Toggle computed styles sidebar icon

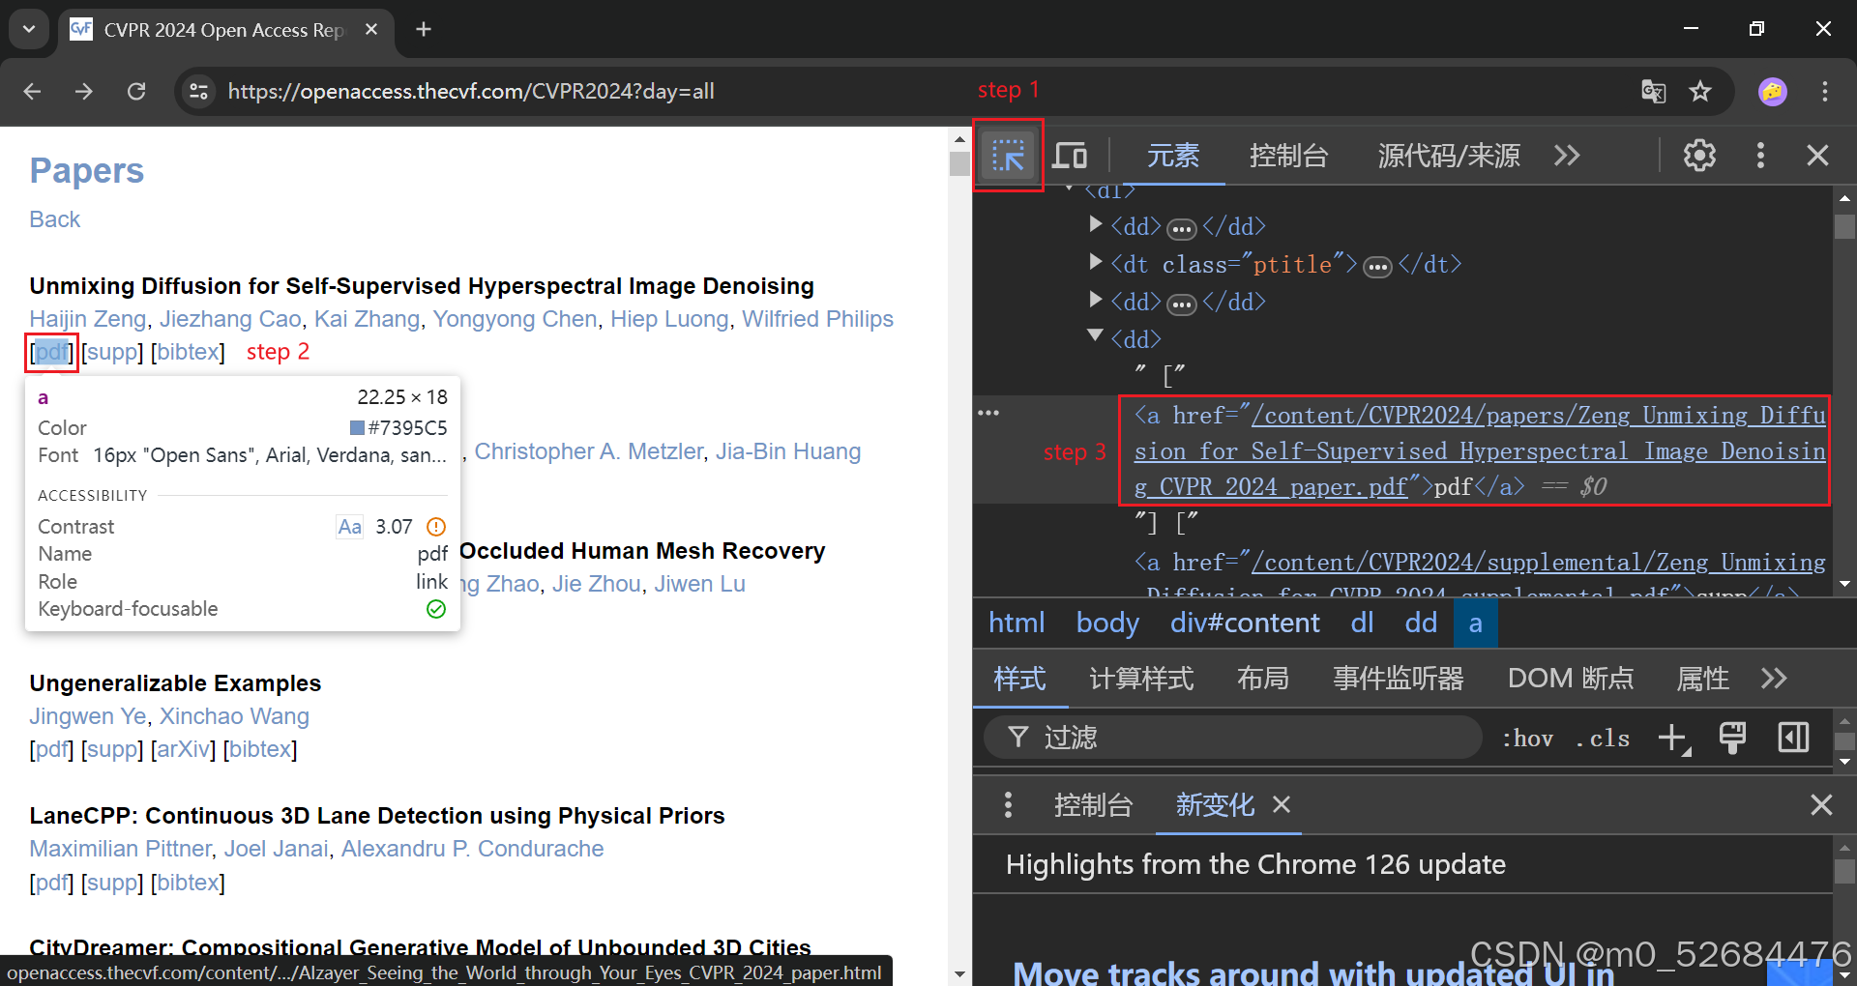[1793, 739]
